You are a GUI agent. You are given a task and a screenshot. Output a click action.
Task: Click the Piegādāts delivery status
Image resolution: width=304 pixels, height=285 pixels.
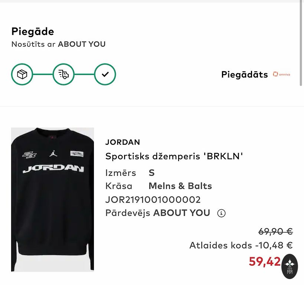[x=244, y=75]
